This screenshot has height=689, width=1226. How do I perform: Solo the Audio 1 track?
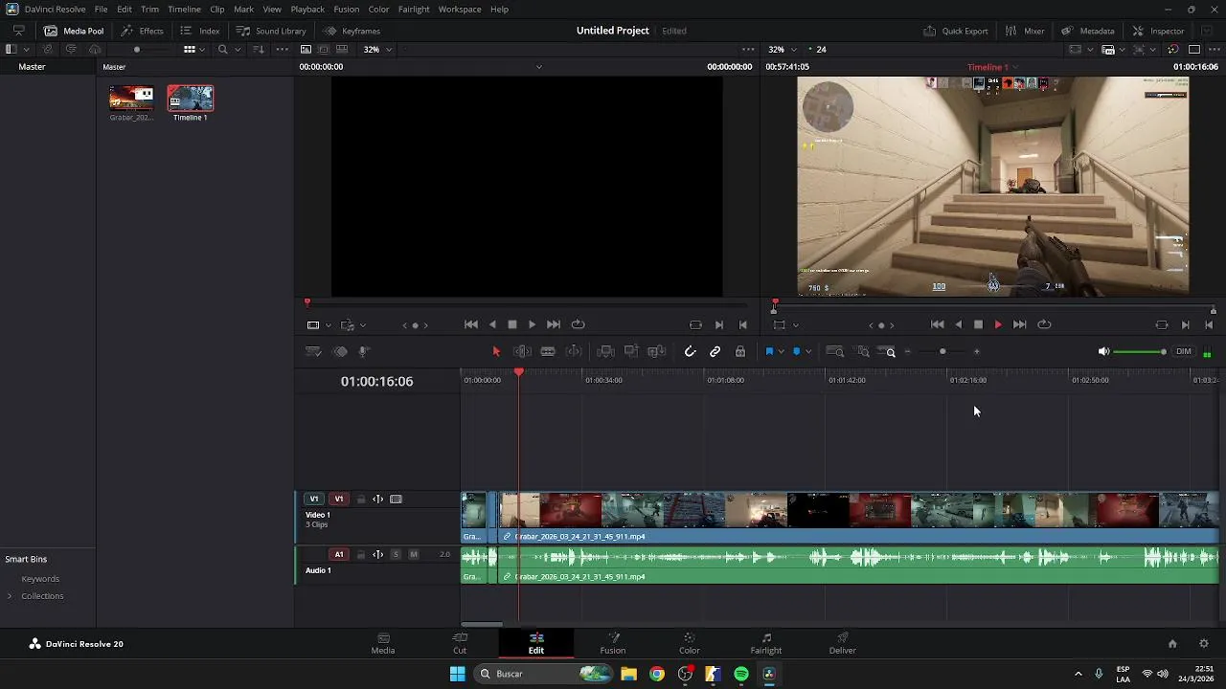click(396, 555)
